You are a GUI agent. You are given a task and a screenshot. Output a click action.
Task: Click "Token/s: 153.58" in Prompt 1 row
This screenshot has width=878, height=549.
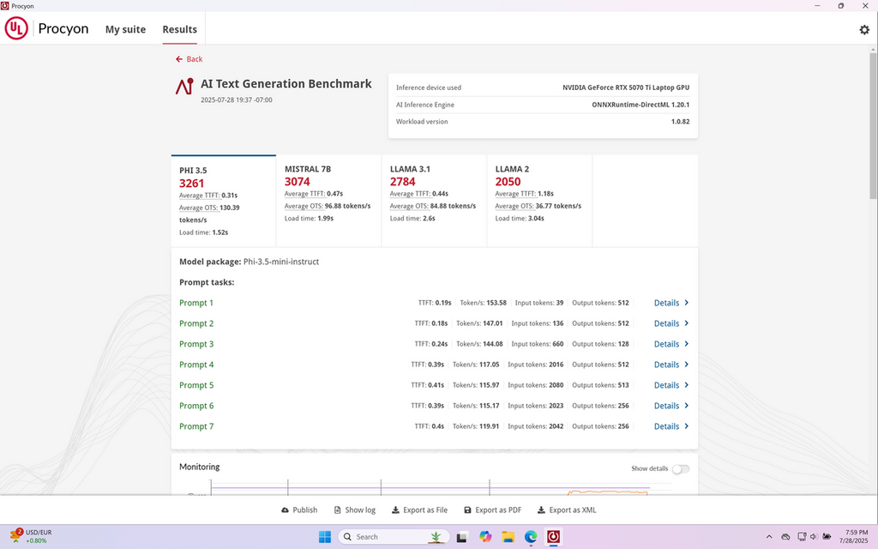484,303
